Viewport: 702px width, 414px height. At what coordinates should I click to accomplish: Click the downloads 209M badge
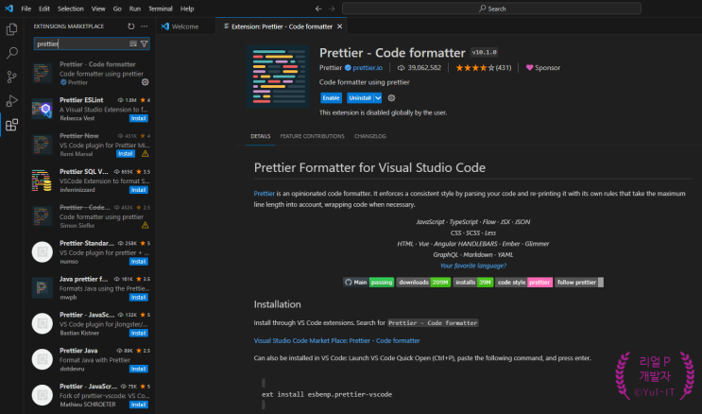pos(423,283)
